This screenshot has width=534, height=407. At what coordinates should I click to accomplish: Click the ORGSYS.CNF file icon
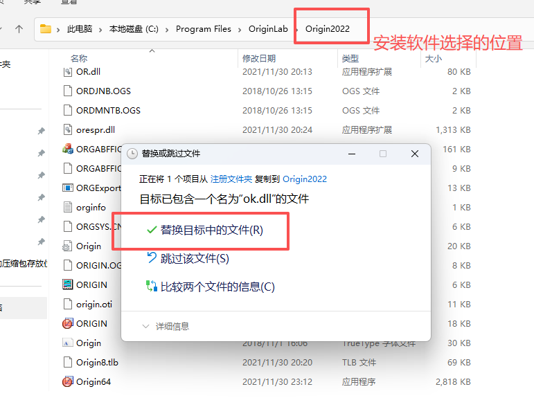68,226
